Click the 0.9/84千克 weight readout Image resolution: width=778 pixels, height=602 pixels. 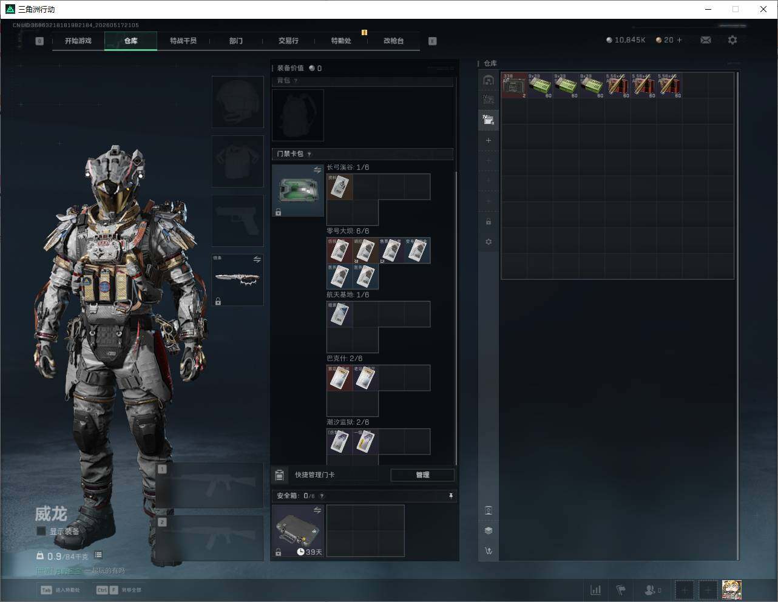click(63, 556)
